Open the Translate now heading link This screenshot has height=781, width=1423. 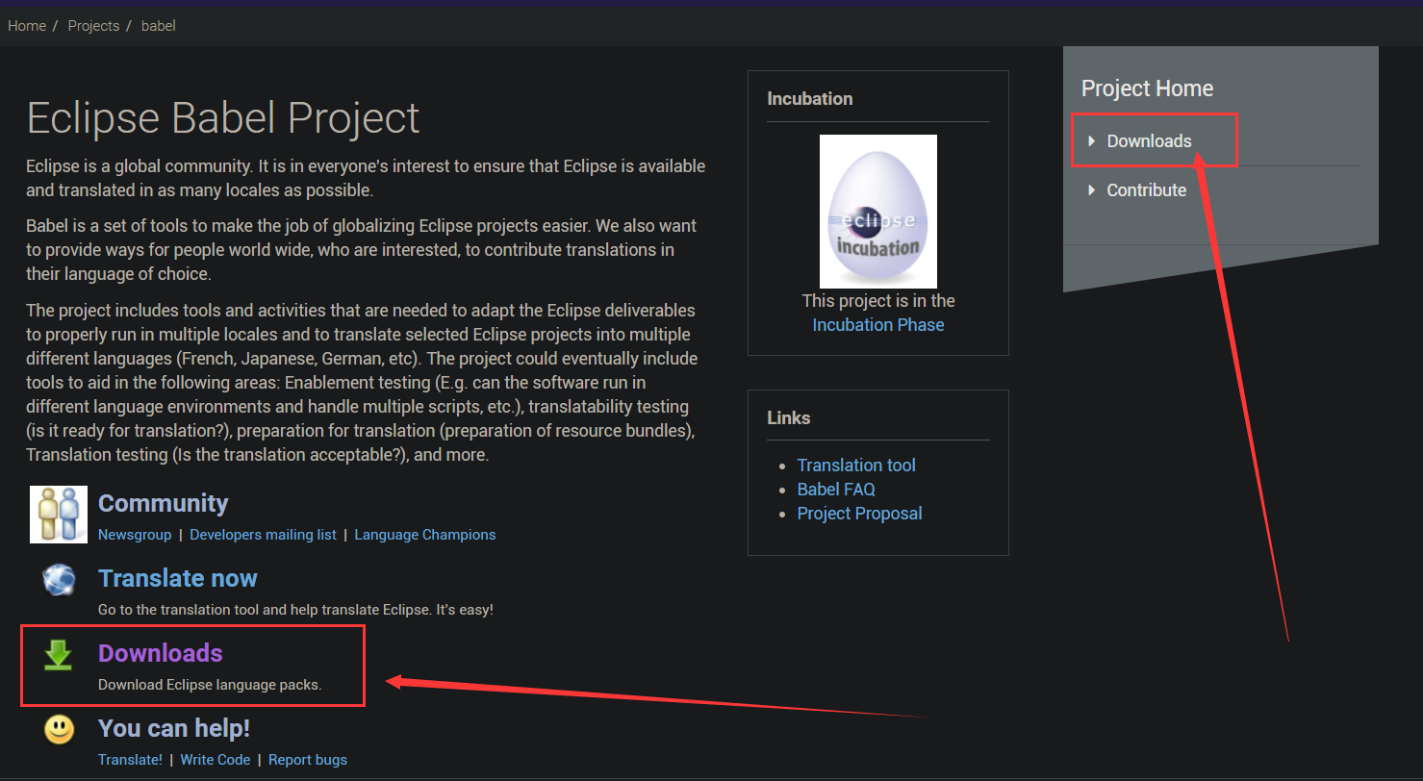pos(178,578)
